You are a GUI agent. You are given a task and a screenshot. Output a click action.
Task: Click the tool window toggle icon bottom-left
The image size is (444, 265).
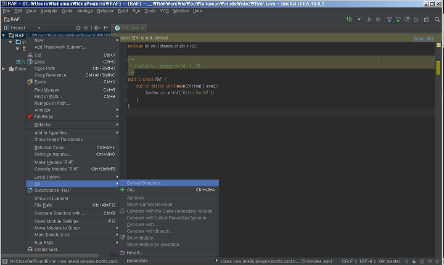click(x=4, y=261)
